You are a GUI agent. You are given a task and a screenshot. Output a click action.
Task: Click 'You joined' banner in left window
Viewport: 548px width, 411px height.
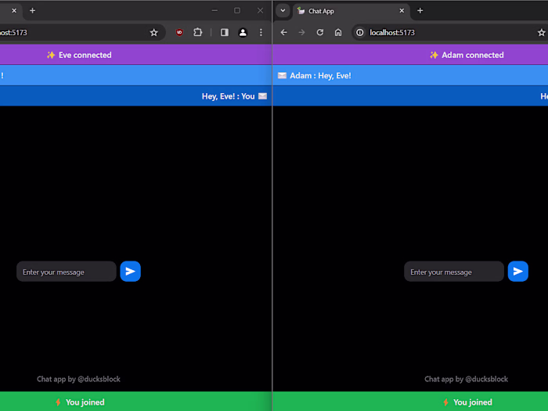tap(135, 402)
